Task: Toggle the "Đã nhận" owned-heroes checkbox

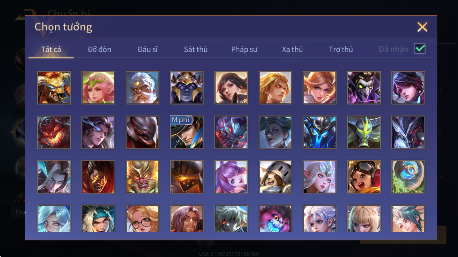Action: coord(420,49)
